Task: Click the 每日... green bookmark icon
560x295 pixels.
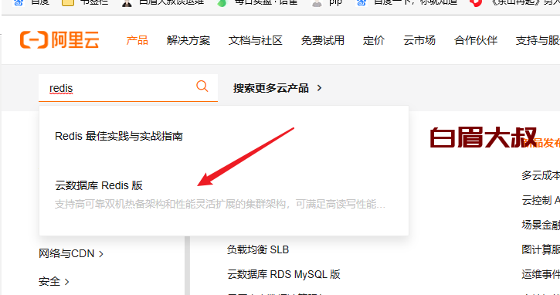Action: (x=222, y=3)
